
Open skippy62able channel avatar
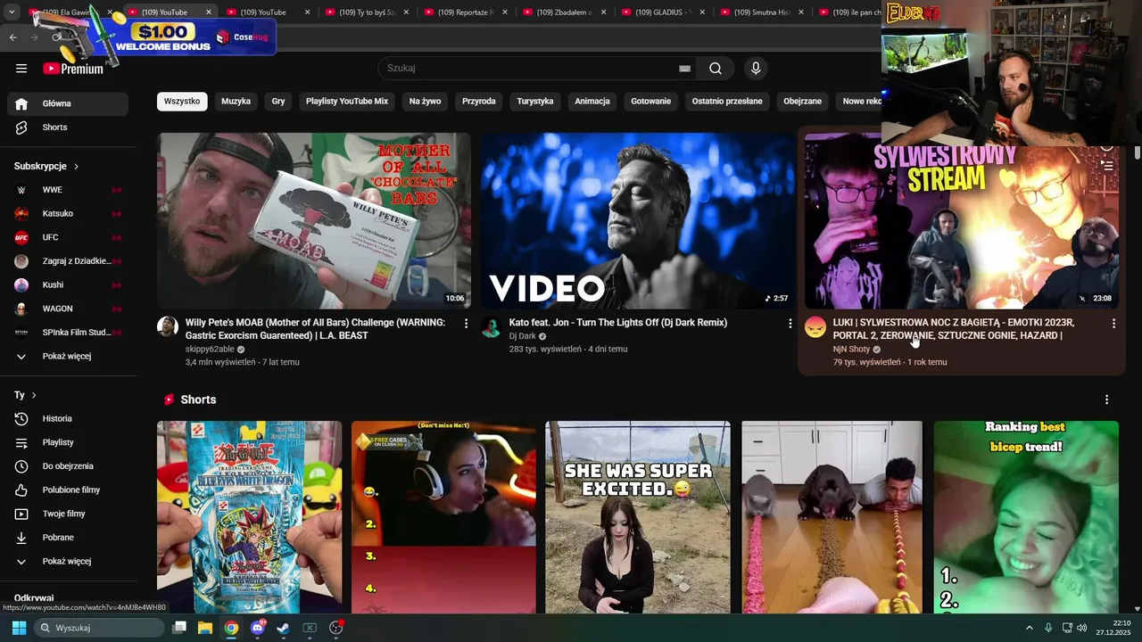coord(168,326)
